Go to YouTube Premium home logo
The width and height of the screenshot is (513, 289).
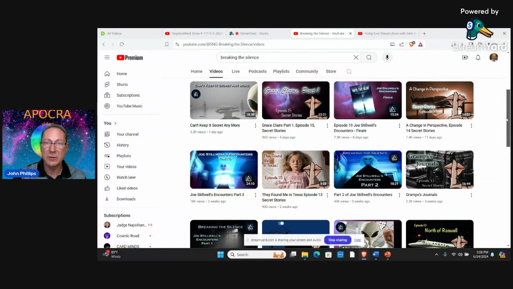pyautogui.click(x=130, y=57)
